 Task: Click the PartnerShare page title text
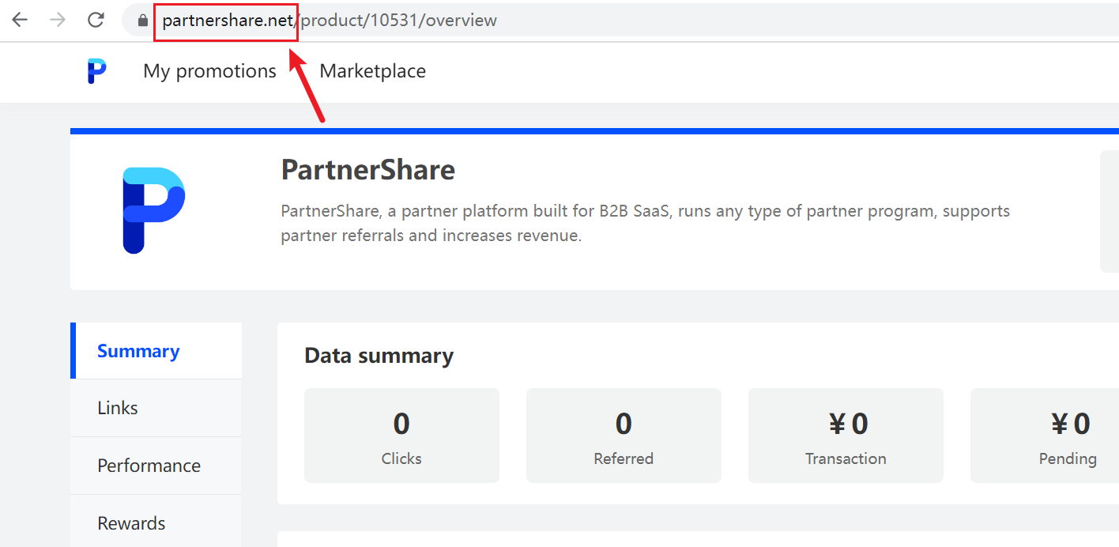(x=367, y=169)
